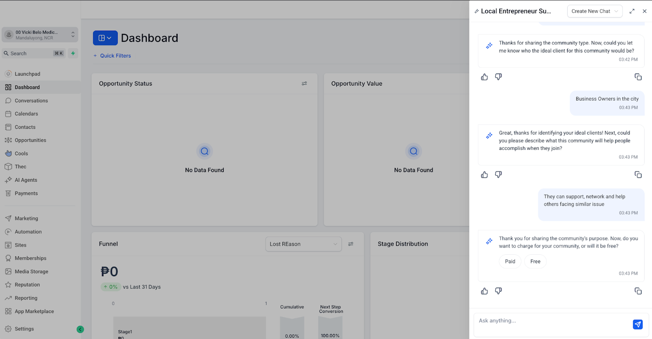Click the green lightning quick-action icon
The image size is (652, 339).
tap(73, 54)
